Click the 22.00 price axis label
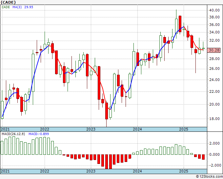Viewport: 223px width, 179px height. click(214, 91)
